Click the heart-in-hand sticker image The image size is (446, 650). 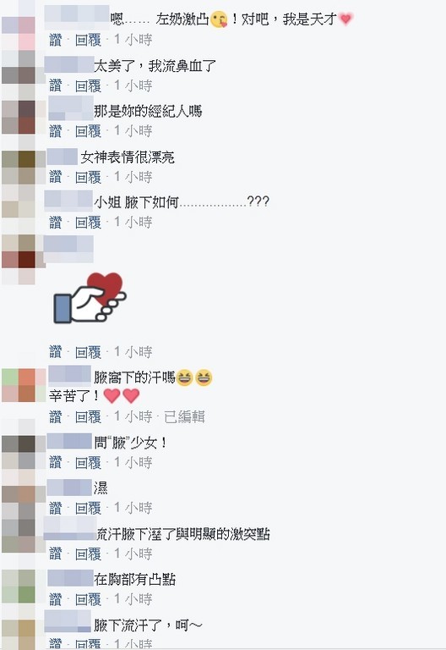point(90,298)
